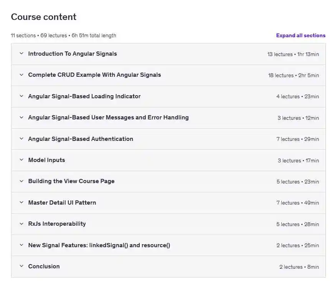The height and width of the screenshot is (281, 330).
Task: Click Conclusion 2 lectures 8min text
Action: (299, 267)
